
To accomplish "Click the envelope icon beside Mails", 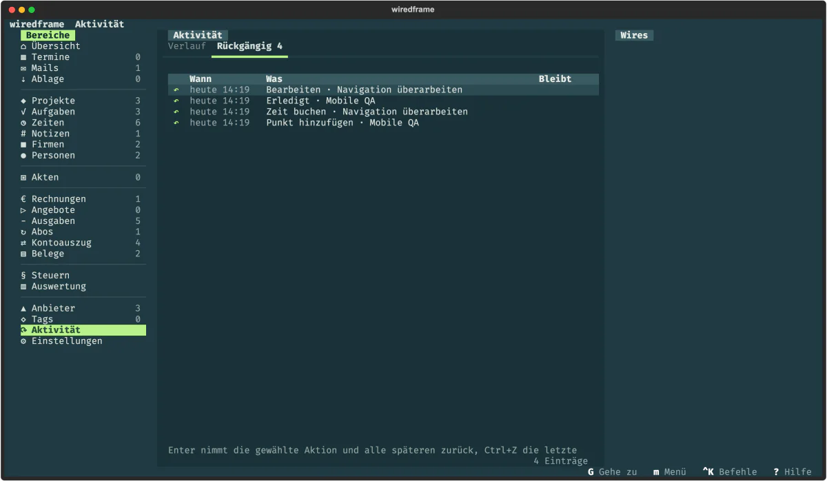I will 23,68.
